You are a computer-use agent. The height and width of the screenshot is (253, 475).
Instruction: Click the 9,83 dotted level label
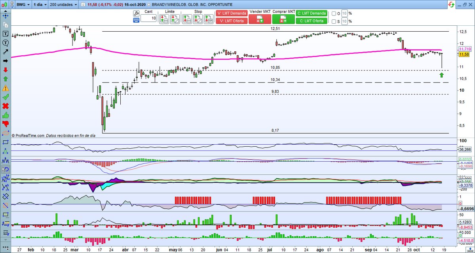tap(275, 91)
